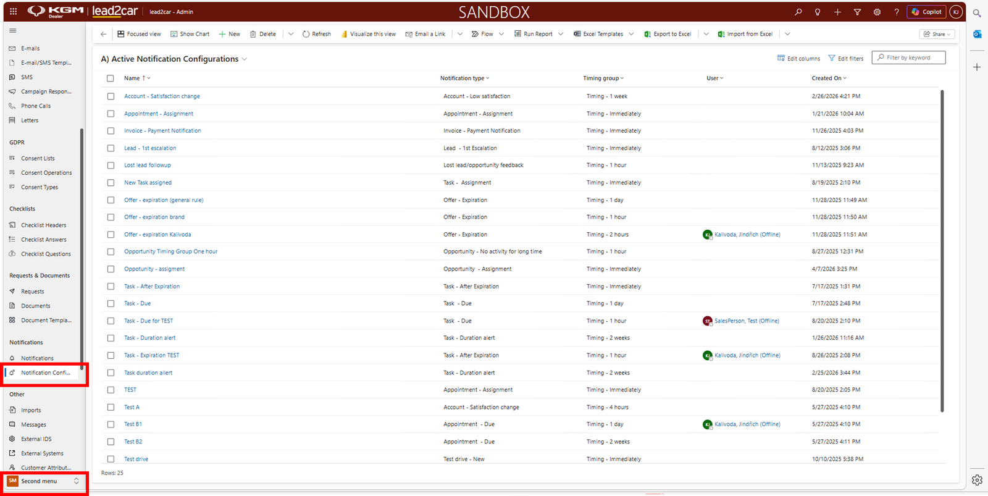This screenshot has width=988, height=496.
Task: Open the lightbulb assistant icon
Action: click(x=818, y=12)
